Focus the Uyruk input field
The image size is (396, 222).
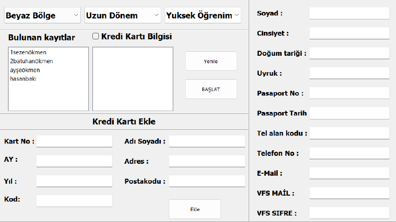coord(350,73)
